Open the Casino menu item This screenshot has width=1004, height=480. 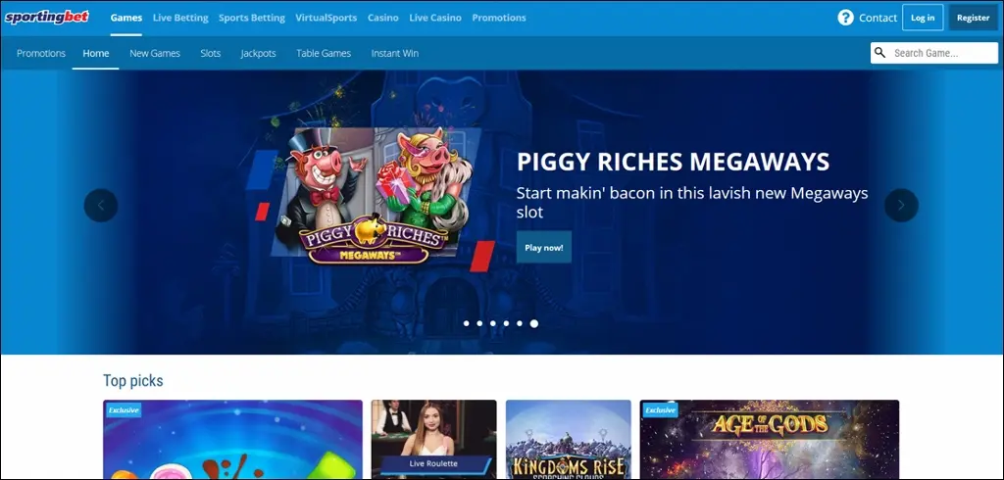pyautogui.click(x=383, y=18)
